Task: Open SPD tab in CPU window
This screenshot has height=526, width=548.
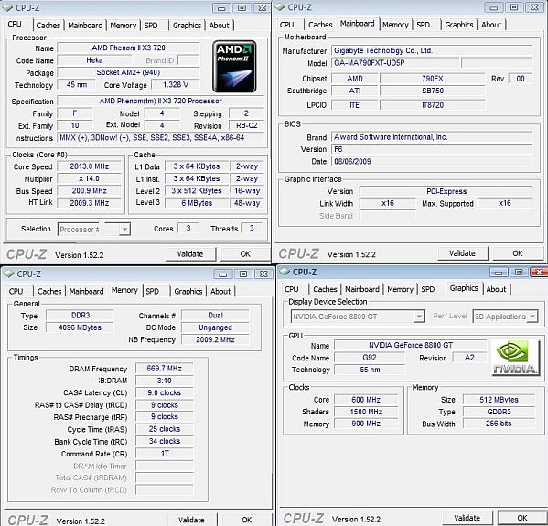Action: (151, 26)
